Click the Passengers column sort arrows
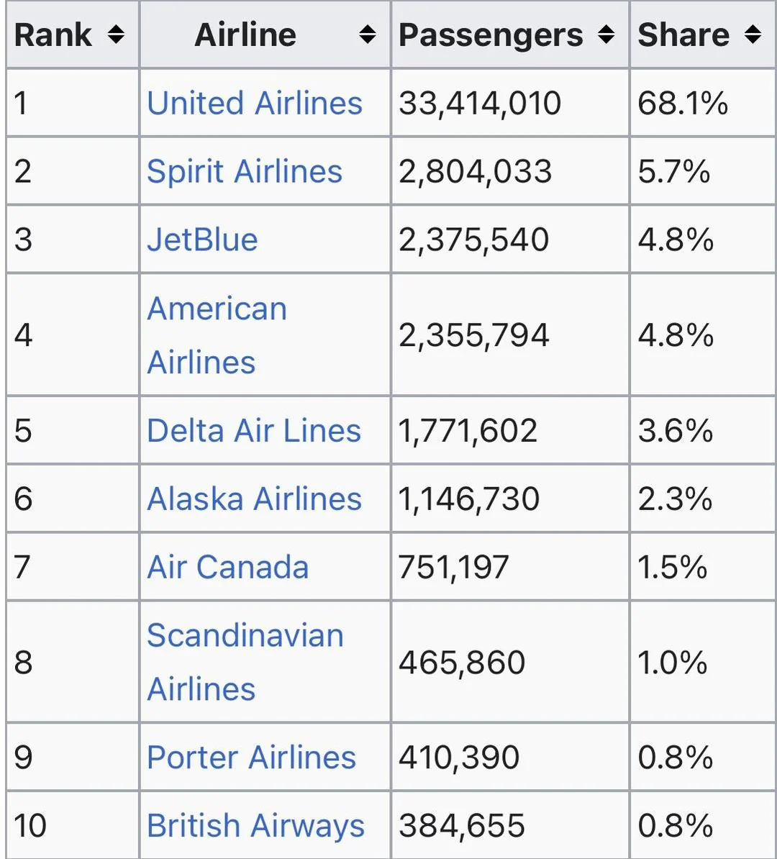 (606, 35)
